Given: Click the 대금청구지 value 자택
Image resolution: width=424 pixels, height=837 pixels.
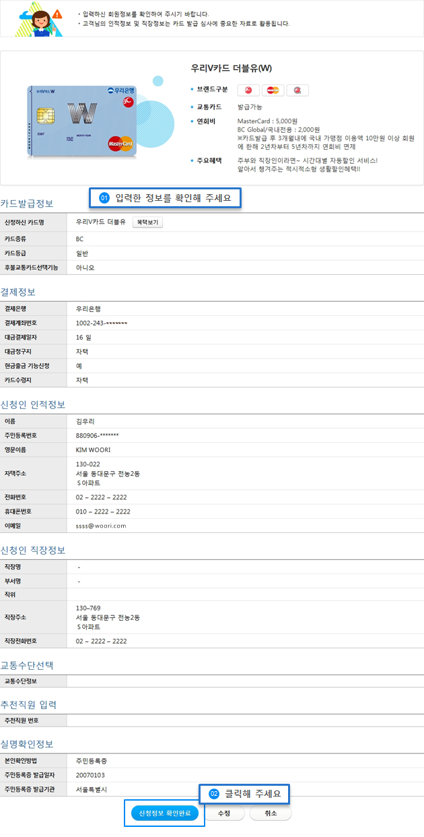Looking at the screenshot, I should click(x=82, y=352).
